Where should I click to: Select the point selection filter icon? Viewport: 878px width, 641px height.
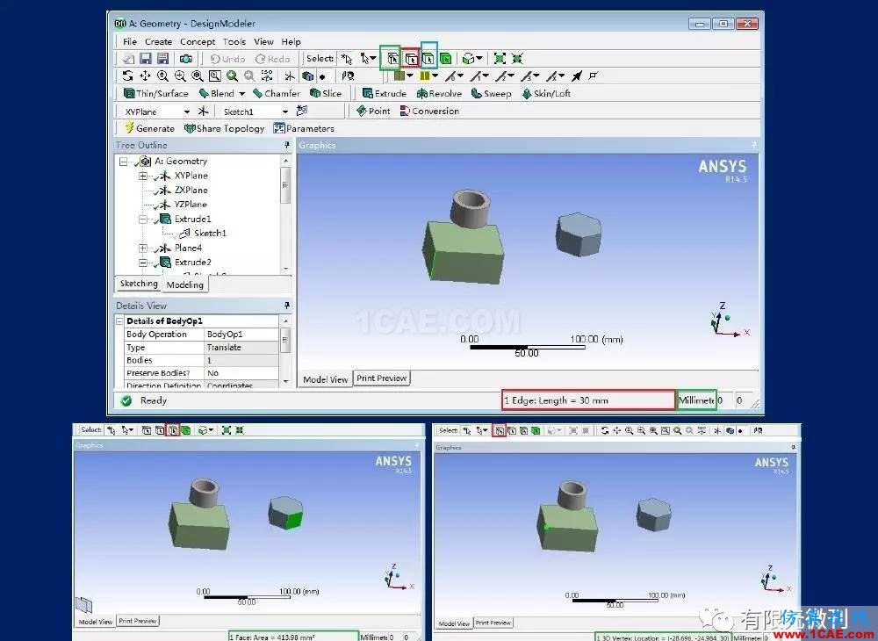coord(391,59)
